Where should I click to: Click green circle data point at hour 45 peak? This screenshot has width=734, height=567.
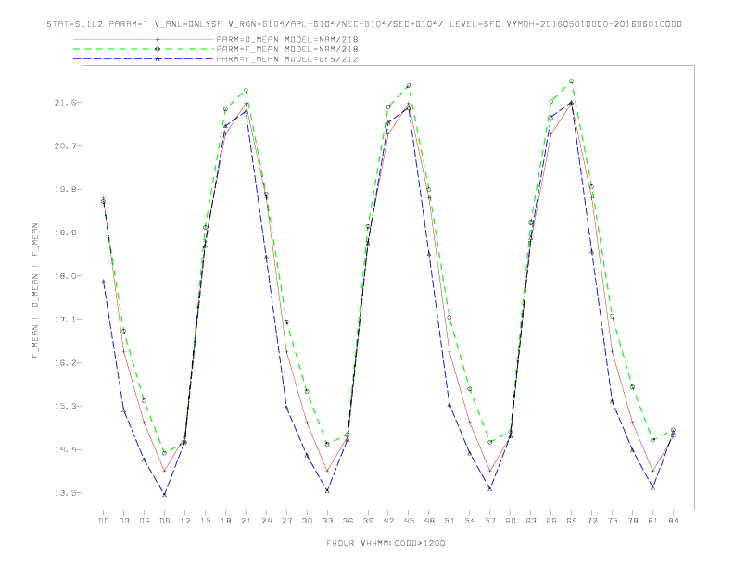pyautogui.click(x=409, y=86)
